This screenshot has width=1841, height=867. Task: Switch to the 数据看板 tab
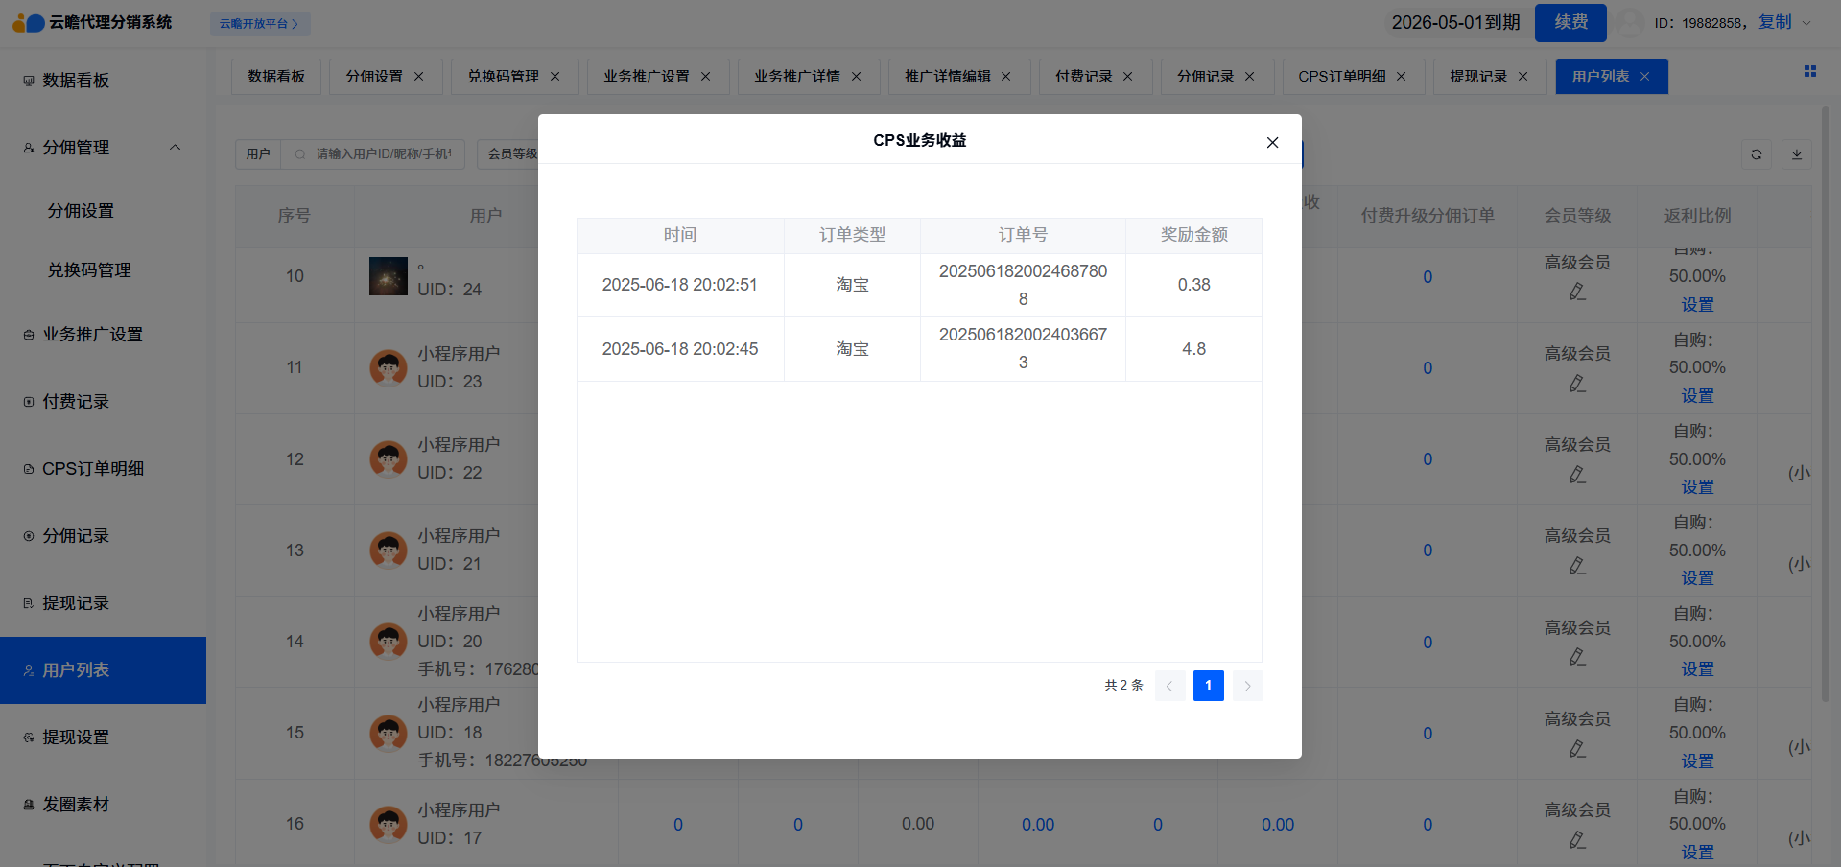(x=276, y=77)
